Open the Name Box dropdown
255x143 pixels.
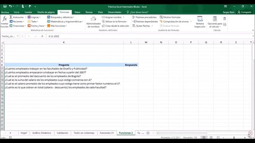[18, 36]
